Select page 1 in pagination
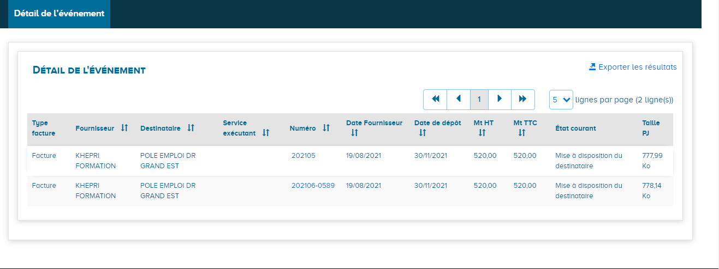719x269 pixels. click(x=479, y=99)
